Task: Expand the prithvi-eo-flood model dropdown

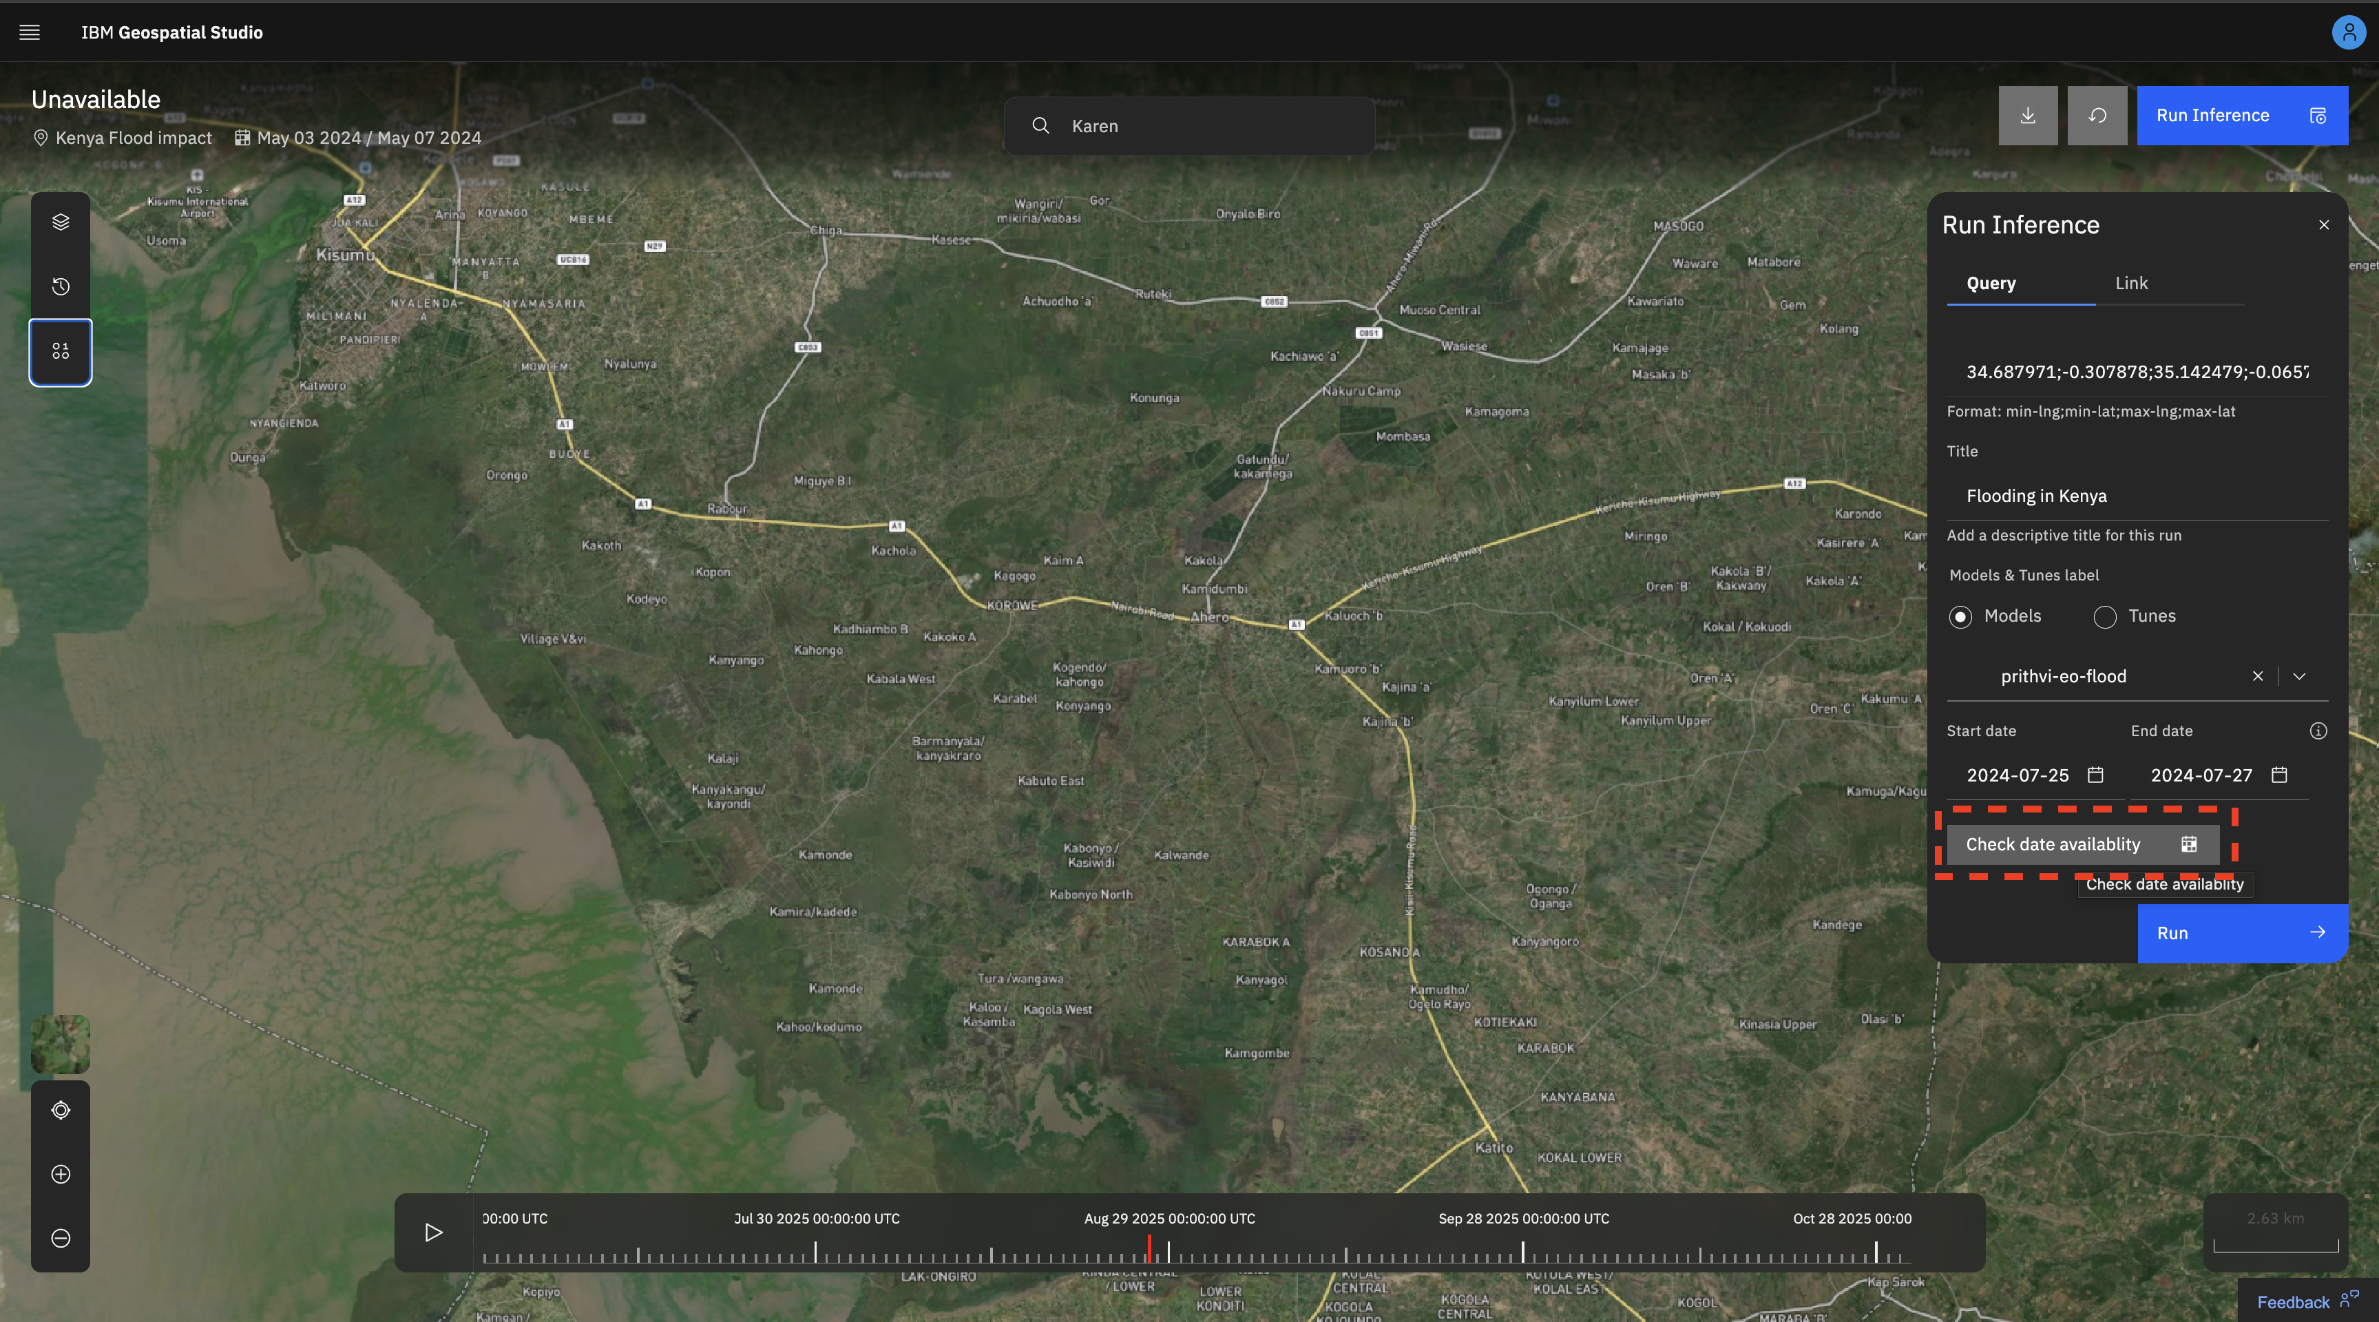Action: pyautogui.click(x=2298, y=677)
